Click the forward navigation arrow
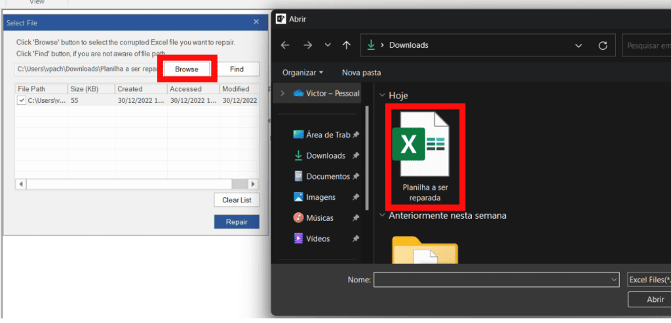671x323 pixels. 307,45
